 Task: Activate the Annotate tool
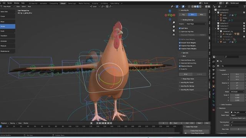click(8, 41)
